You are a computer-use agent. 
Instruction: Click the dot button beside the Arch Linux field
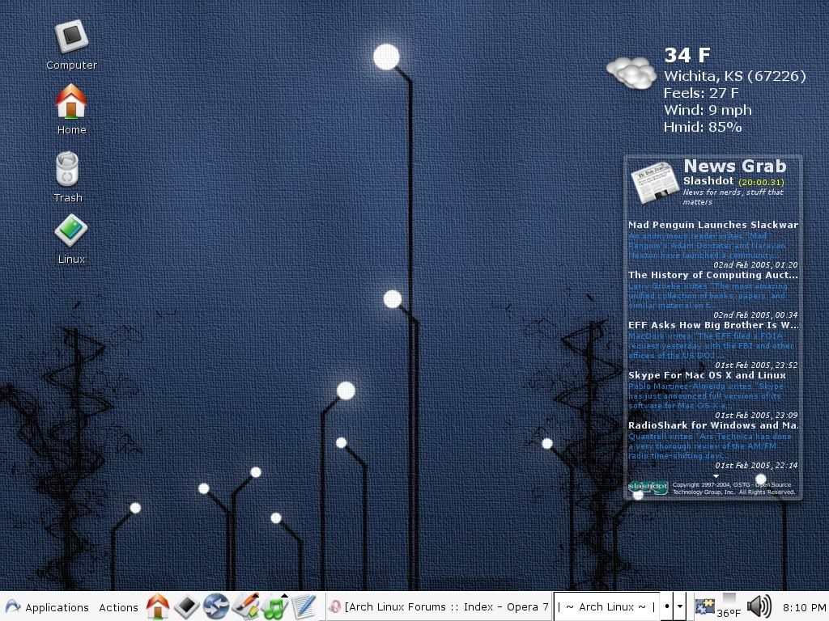coord(667,606)
